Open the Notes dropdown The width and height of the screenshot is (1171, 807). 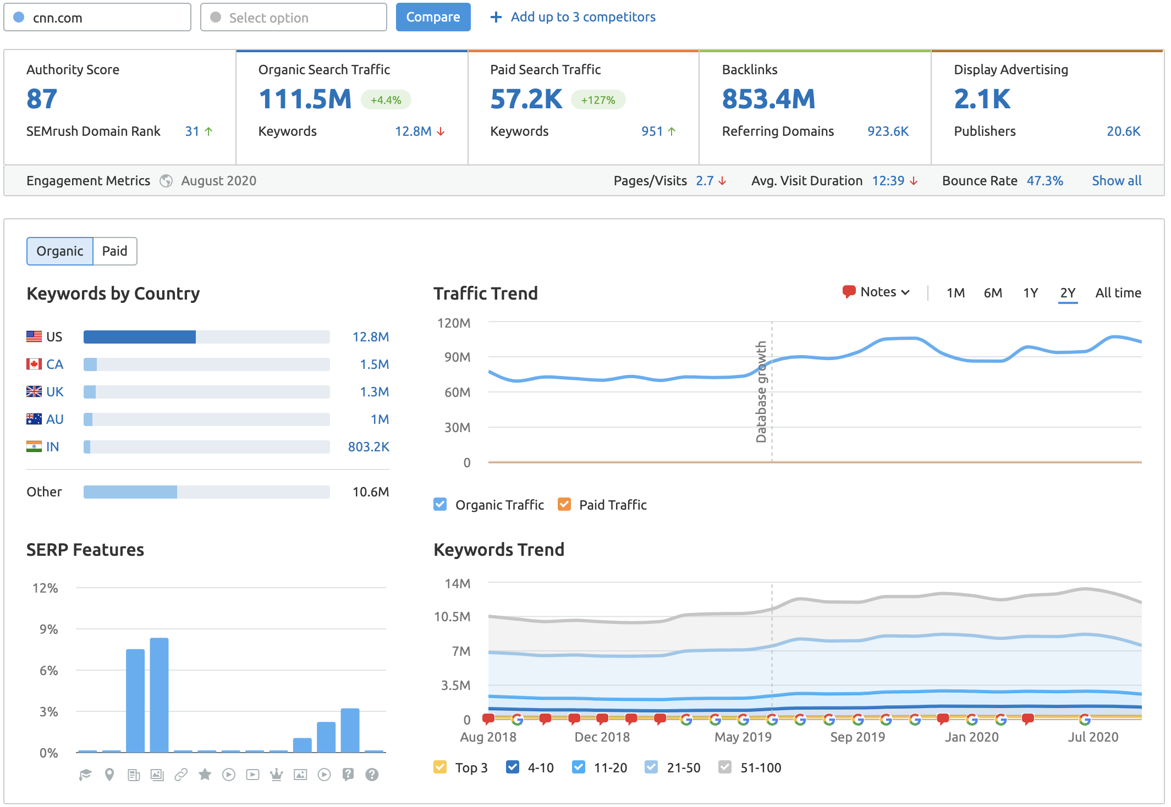(876, 292)
